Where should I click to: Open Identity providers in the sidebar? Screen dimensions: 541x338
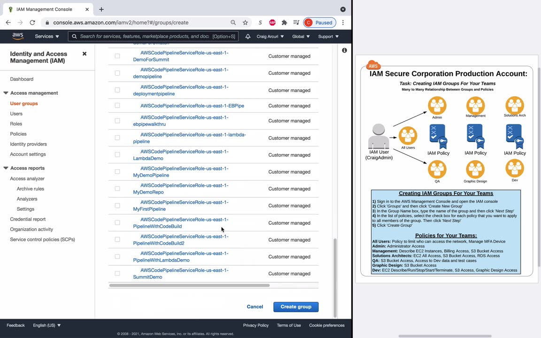pyautogui.click(x=28, y=144)
